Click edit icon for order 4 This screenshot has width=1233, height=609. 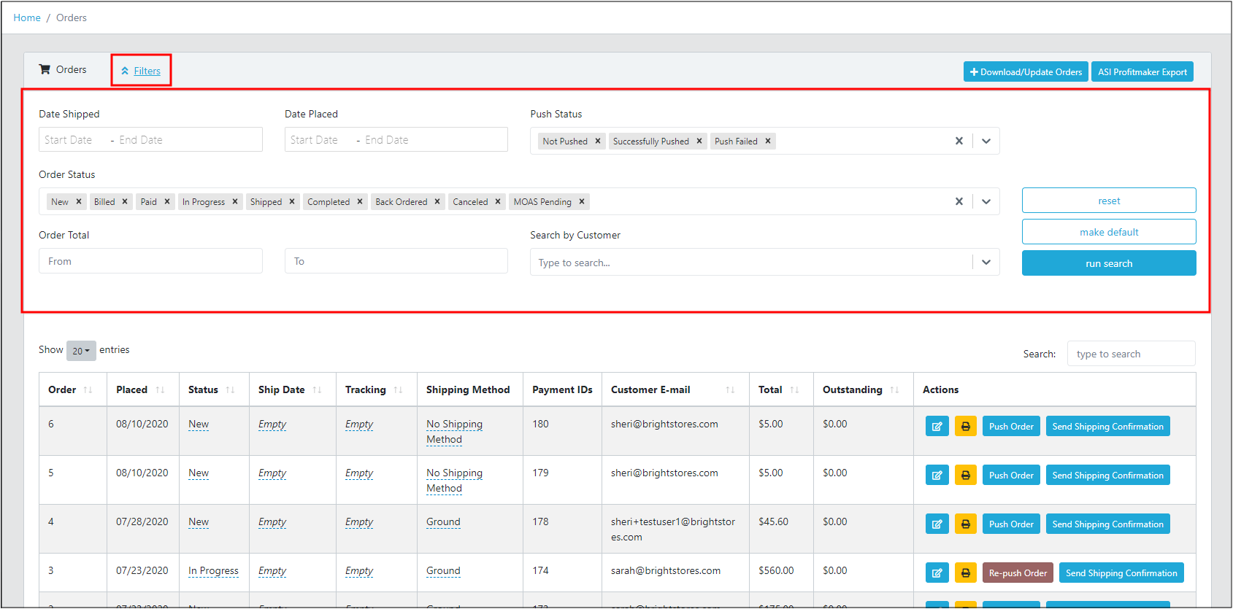[x=937, y=524]
